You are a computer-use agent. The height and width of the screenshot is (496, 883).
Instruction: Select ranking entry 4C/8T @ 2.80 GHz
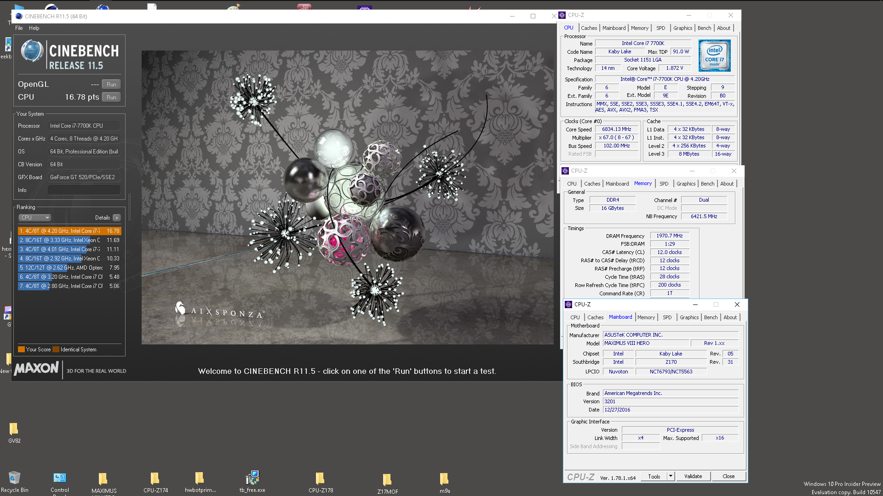[69, 286]
